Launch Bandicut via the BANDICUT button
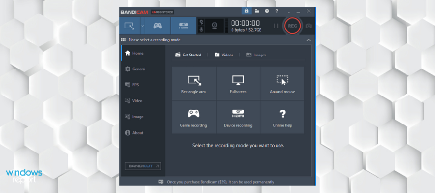435x193 pixels. click(x=143, y=166)
